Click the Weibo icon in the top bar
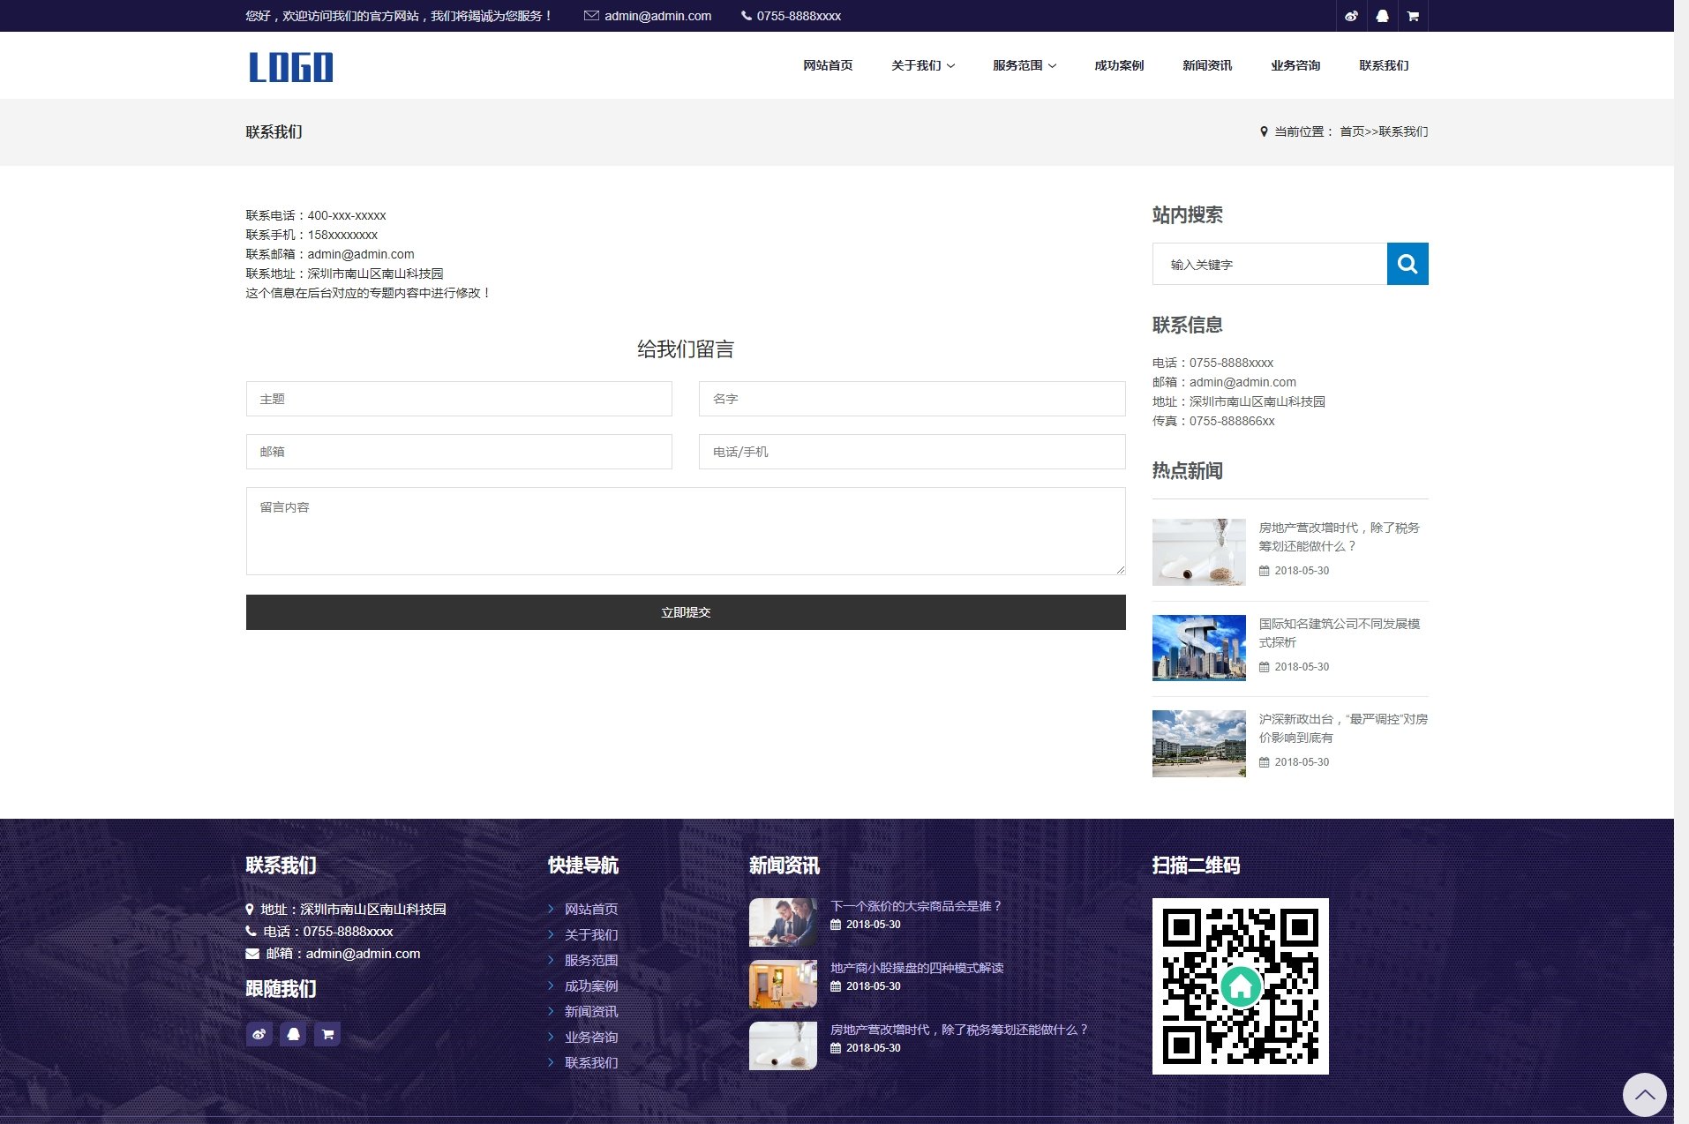 1352,15
